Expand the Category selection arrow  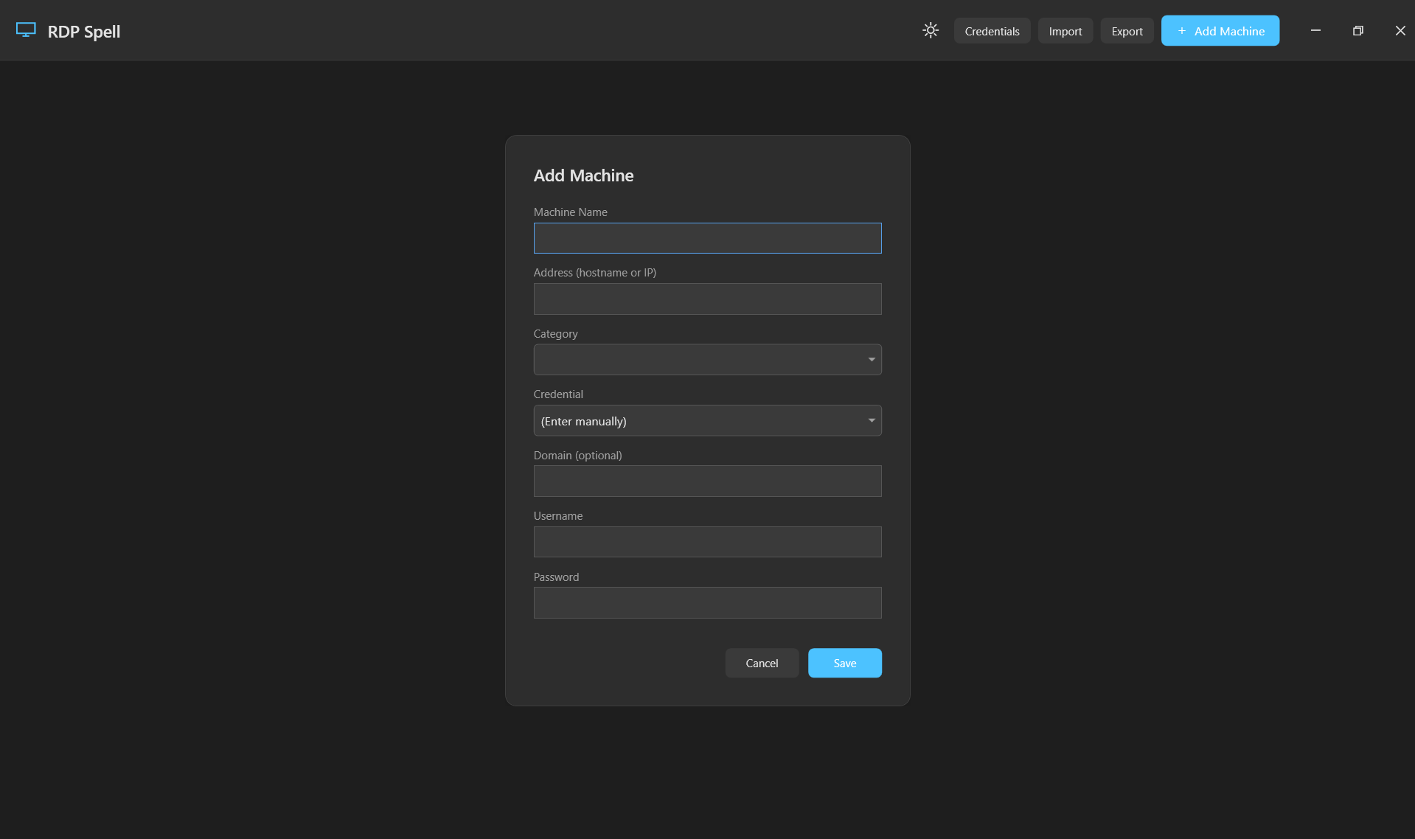click(871, 359)
